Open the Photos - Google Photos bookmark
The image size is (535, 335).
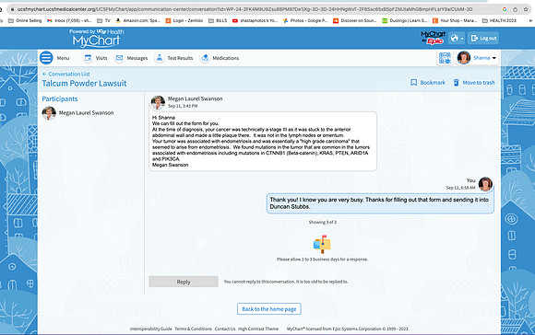coord(305,21)
